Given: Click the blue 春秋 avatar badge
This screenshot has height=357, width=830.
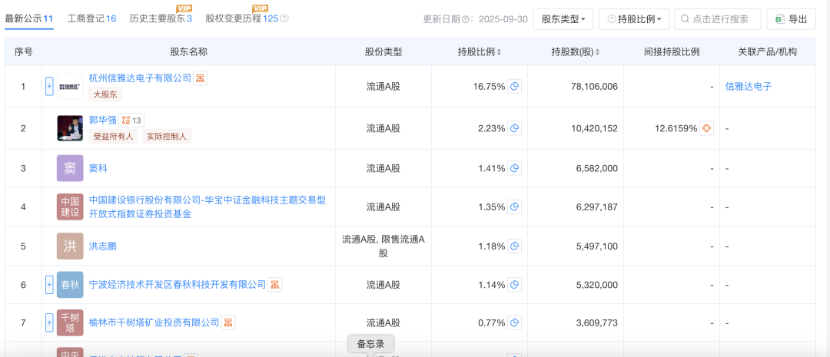Looking at the screenshot, I should tap(70, 285).
